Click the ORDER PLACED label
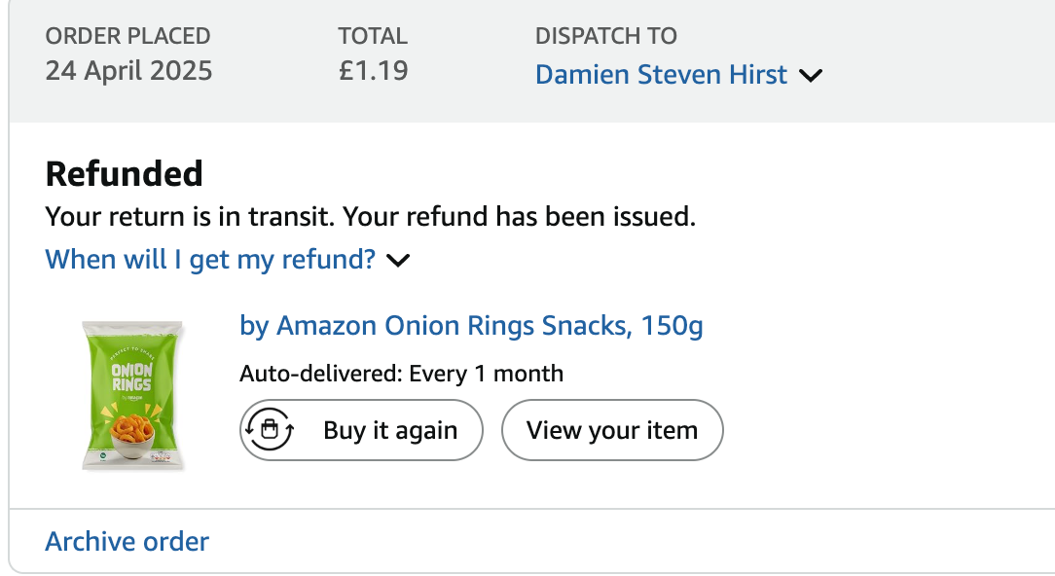Screen dimensions: 1055x576 (x=127, y=36)
